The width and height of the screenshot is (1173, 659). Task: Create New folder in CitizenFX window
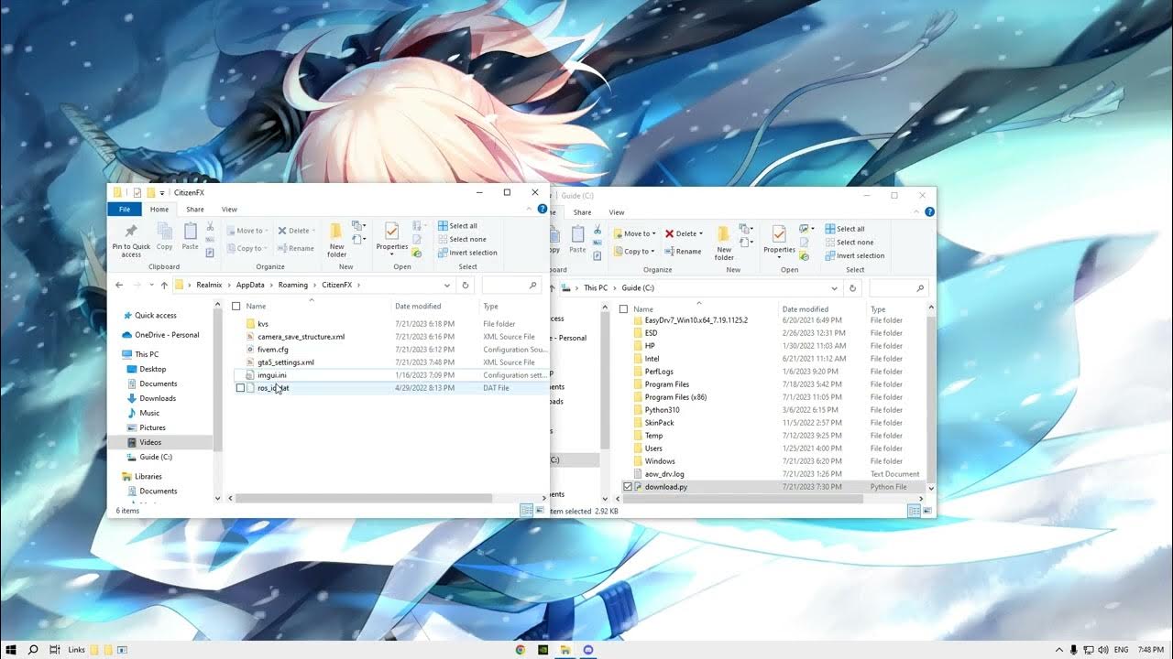click(x=337, y=240)
